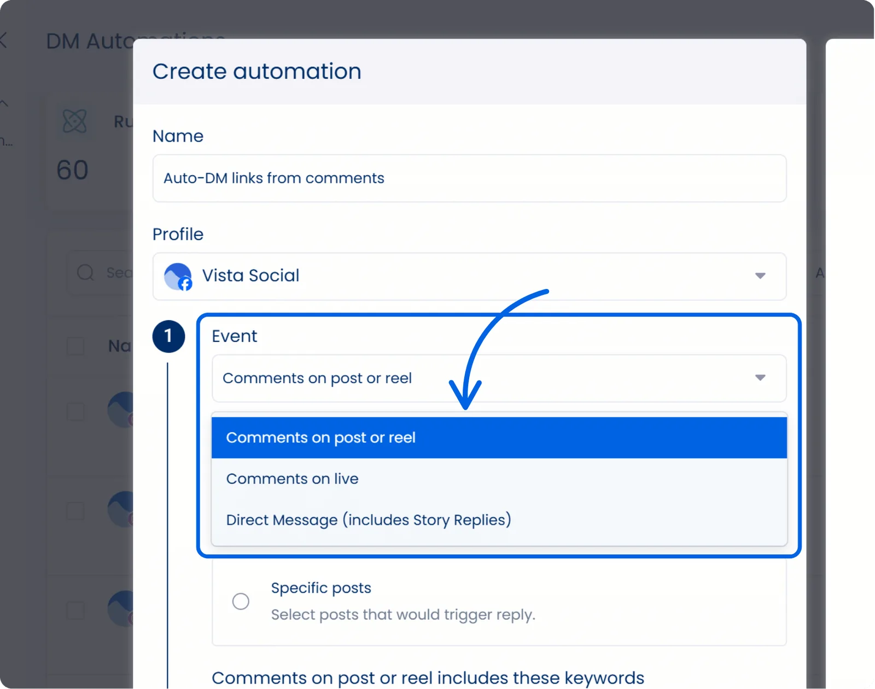This screenshot has height=689, width=875.
Task: Expand the Event dropdown
Action: pyautogui.click(x=760, y=378)
